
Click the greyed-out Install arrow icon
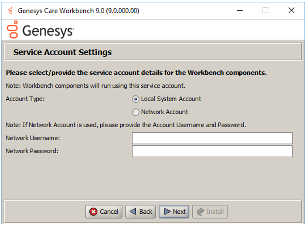[201, 212]
